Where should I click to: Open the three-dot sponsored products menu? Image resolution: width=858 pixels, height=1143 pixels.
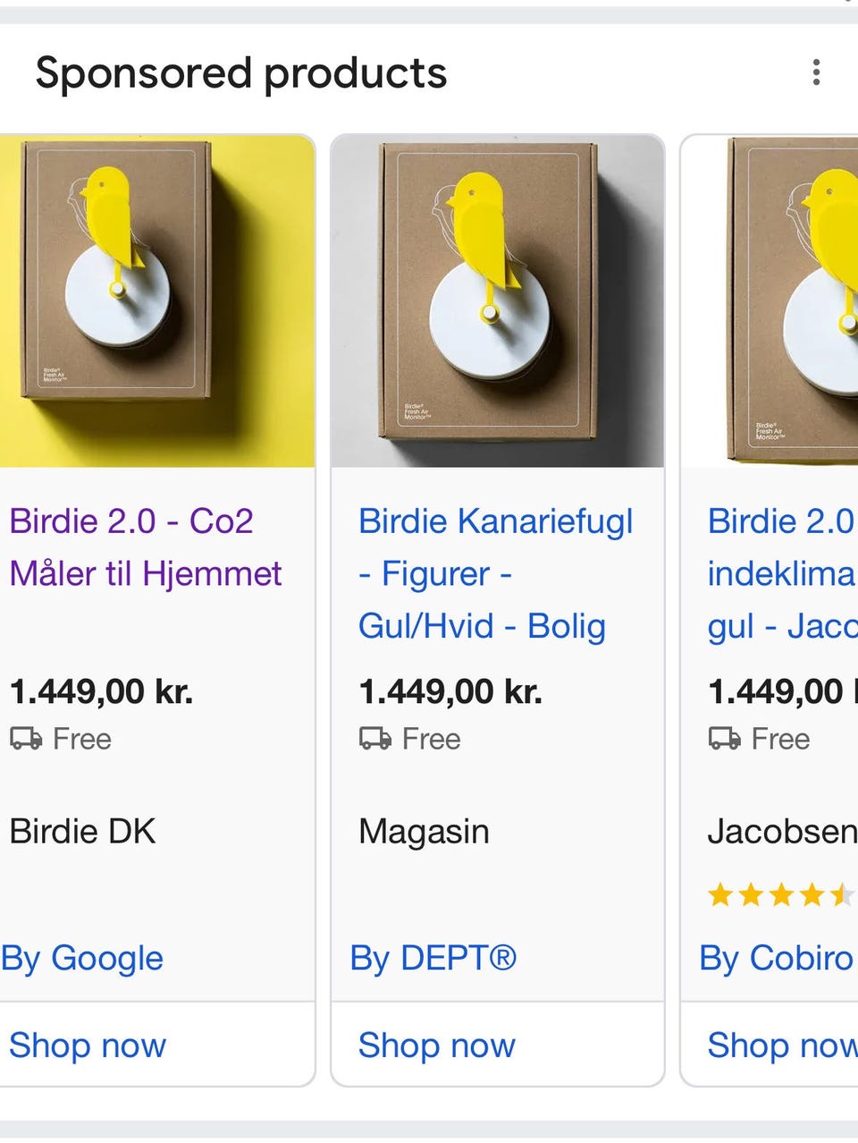tap(816, 72)
